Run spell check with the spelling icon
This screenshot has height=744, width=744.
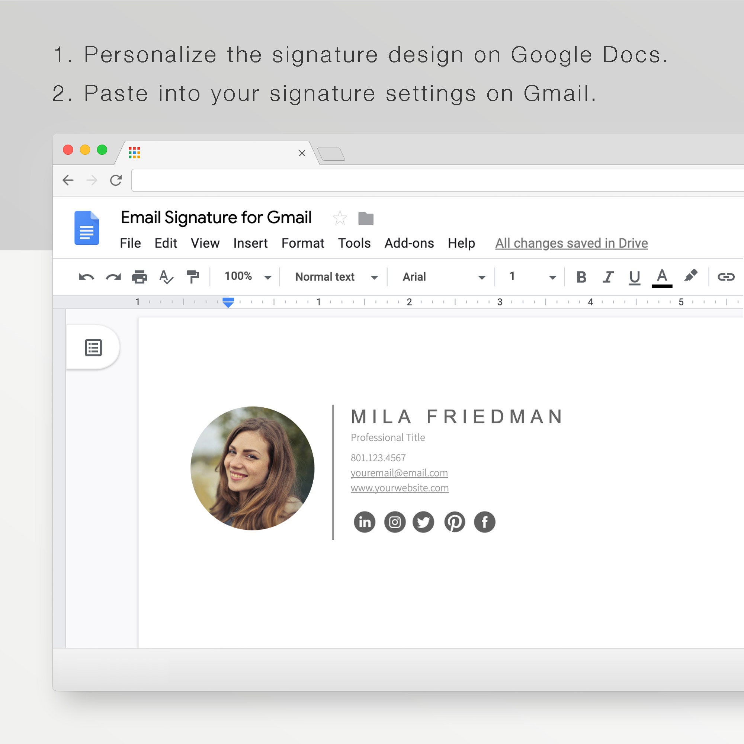[x=166, y=277]
